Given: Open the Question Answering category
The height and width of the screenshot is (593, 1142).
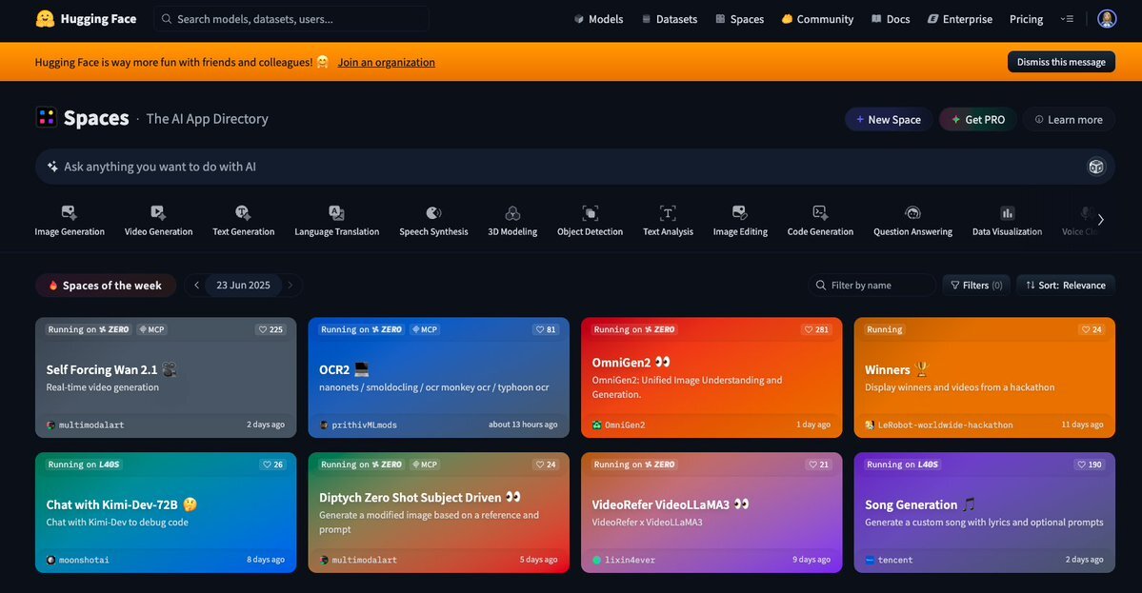Looking at the screenshot, I should click(x=912, y=221).
